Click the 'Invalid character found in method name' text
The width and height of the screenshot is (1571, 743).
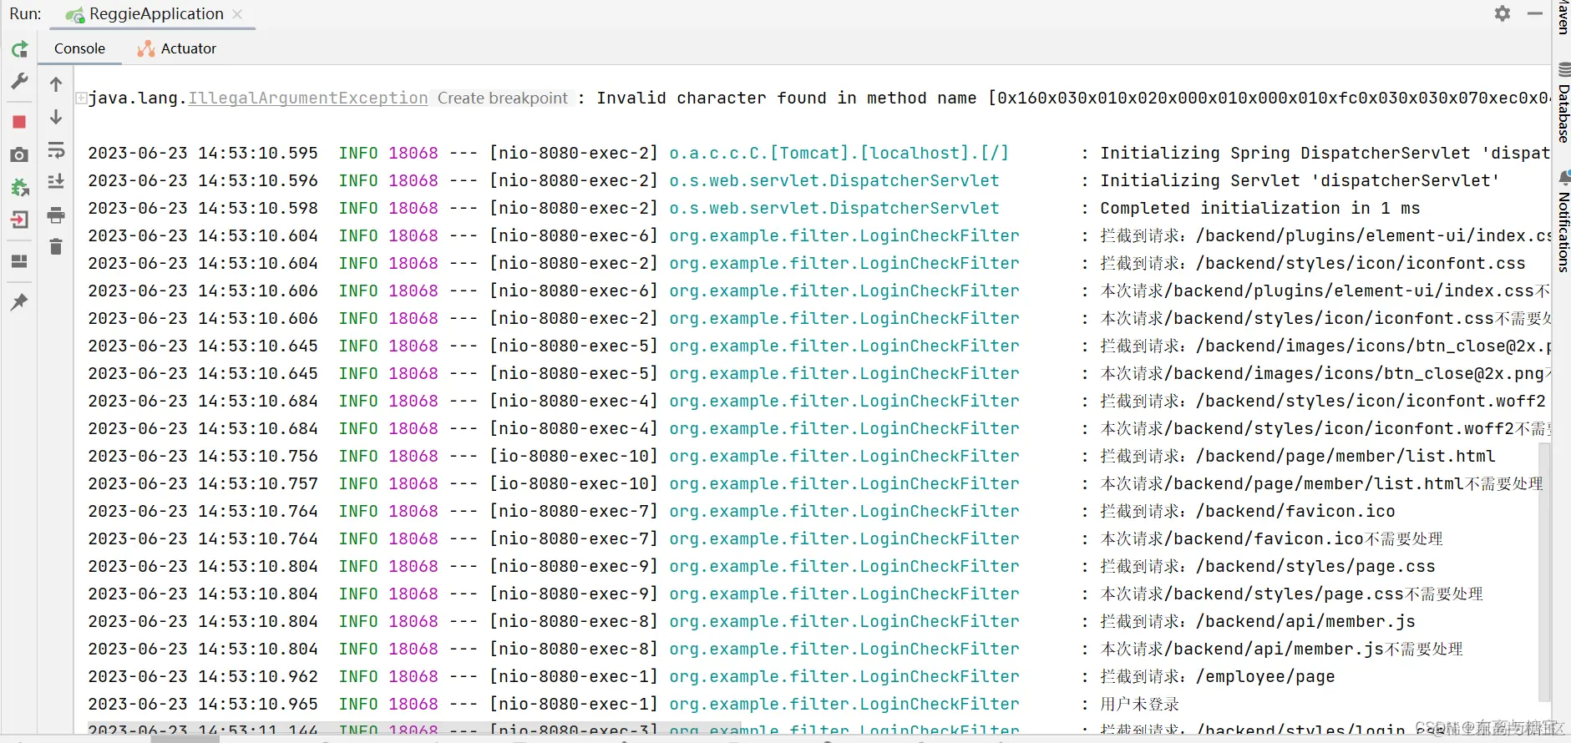(x=787, y=98)
